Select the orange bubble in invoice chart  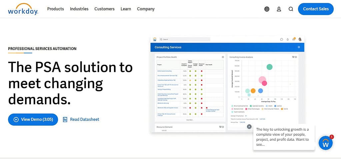pos(253,91)
